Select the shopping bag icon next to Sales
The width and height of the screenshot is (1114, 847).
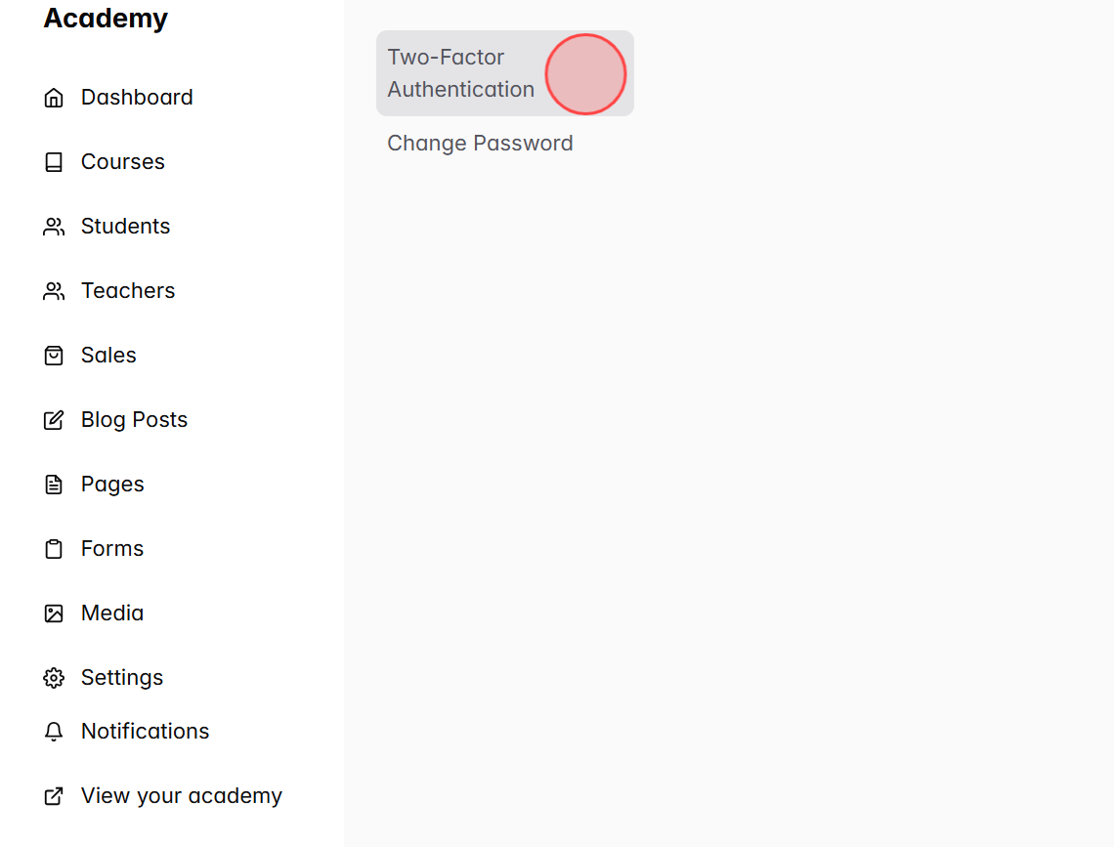54,355
